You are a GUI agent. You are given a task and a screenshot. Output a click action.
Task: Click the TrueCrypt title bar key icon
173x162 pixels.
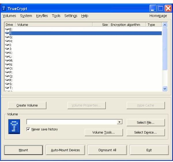coord(4,8)
